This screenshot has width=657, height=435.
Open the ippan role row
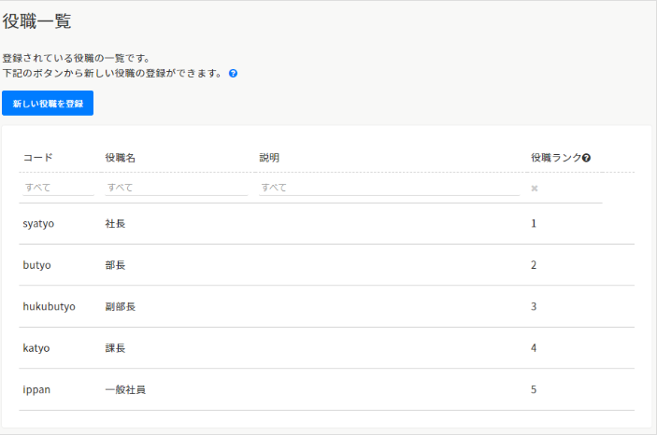[x=36, y=389]
